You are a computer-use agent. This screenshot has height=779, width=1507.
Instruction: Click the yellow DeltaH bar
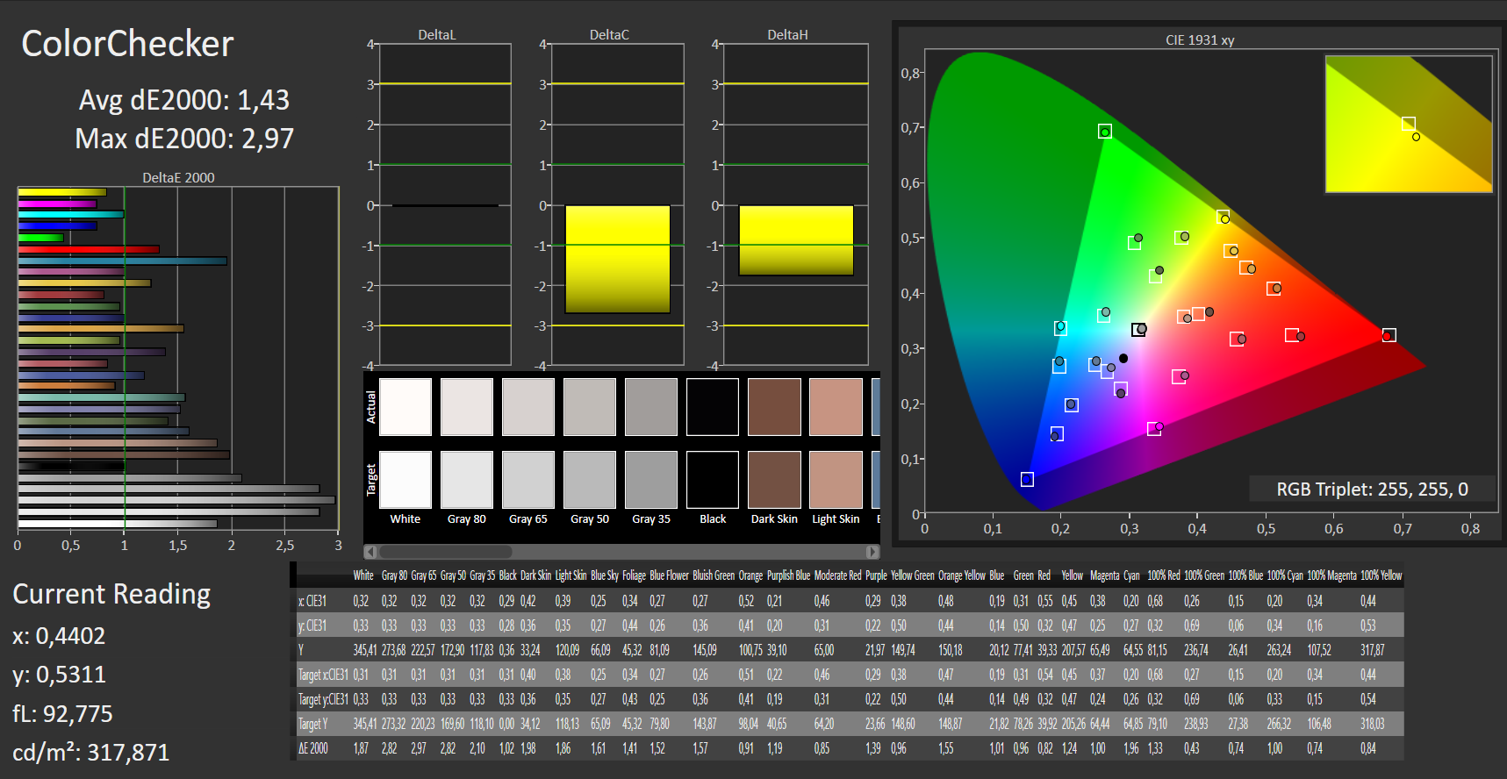click(796, 240)
